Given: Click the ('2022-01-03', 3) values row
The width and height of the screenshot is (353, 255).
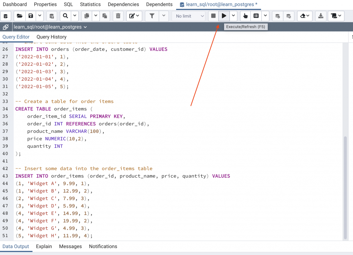Looking at the screenshot, I should click(x=42, y=72).
